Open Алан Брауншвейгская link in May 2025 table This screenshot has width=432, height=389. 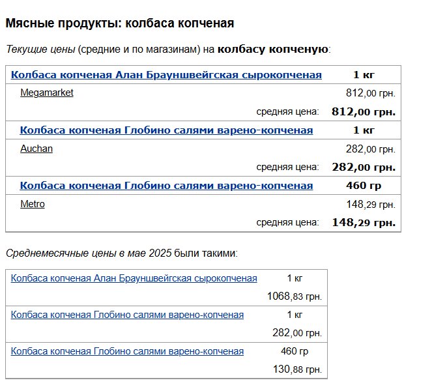coord(134,278)
